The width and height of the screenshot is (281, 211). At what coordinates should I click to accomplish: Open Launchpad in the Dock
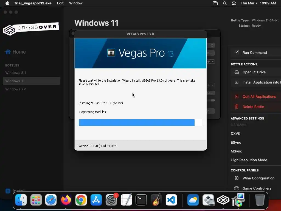coord(36,200)
